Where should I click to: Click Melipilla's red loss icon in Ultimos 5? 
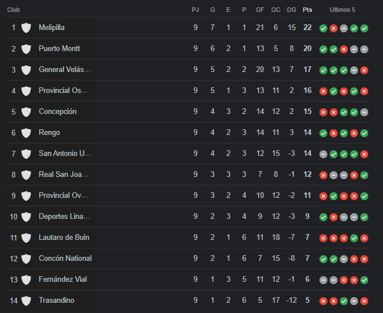tap(334, 28)
